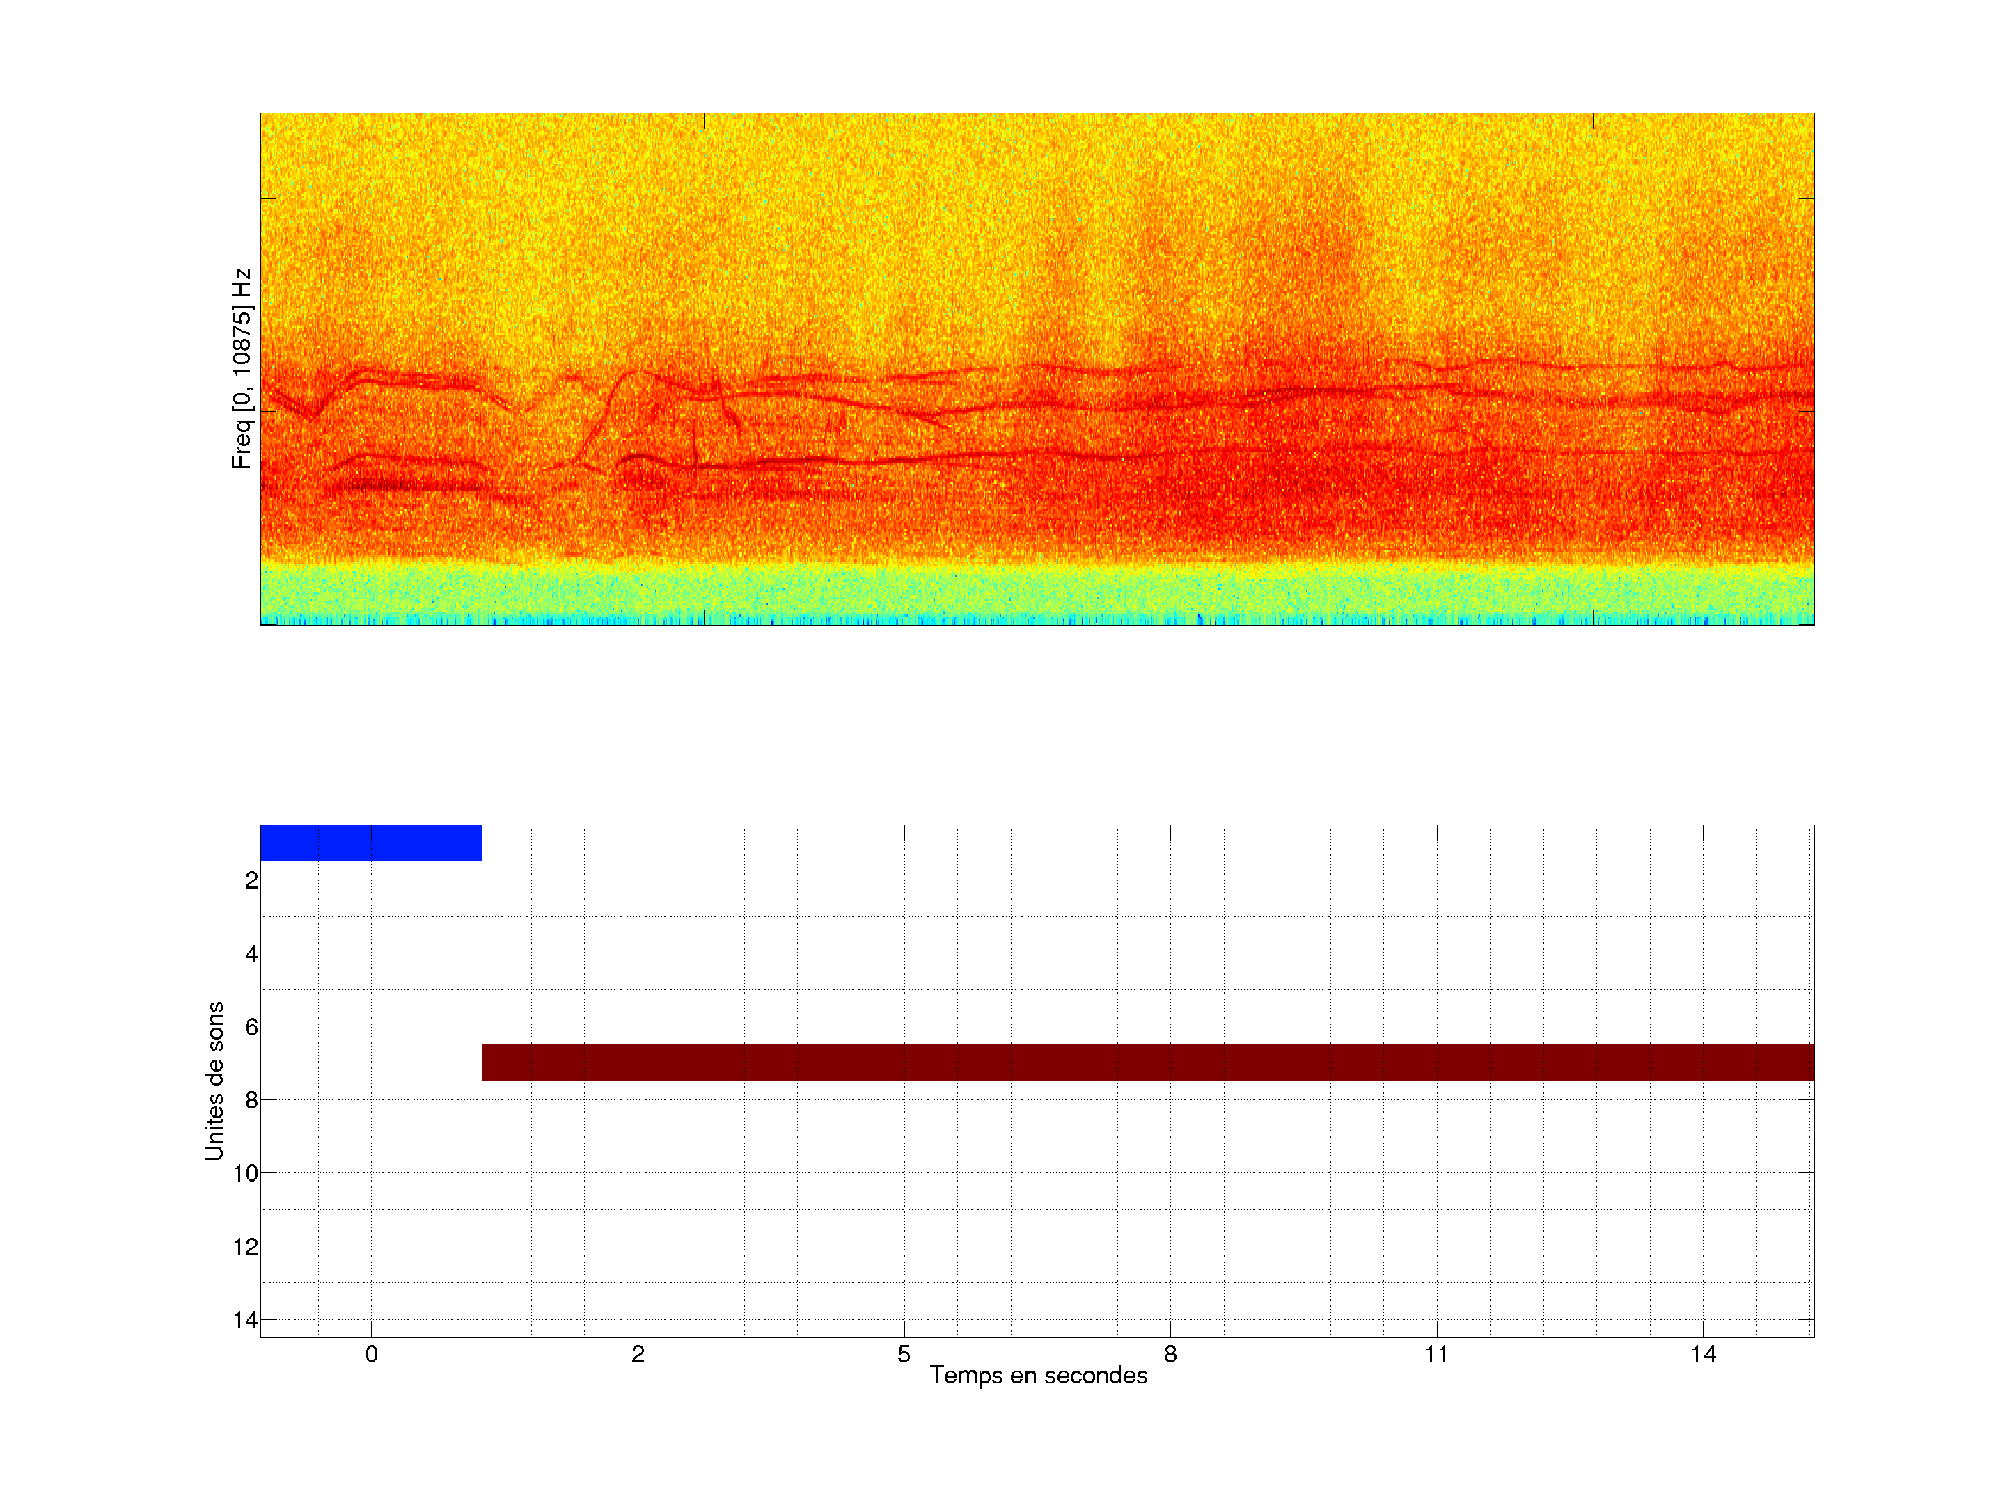Click x-axis tick label '14'
2005x1503 pixels.
[x=1703, y=1354]
